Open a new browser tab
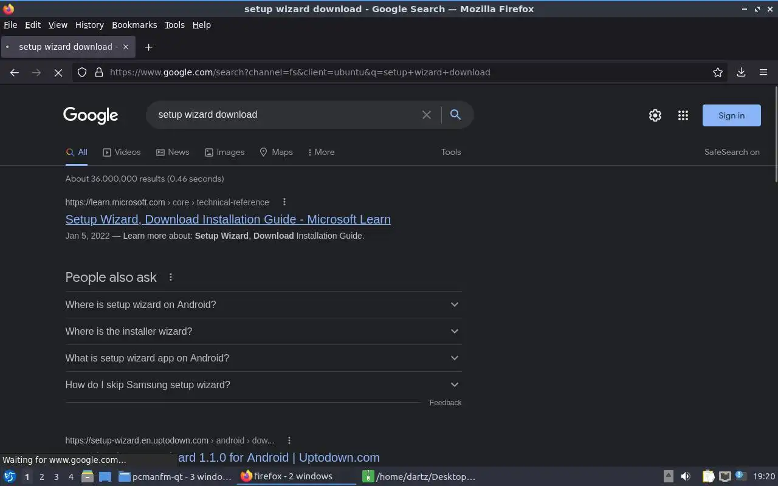Viewport: 778px width, 486px height. tap(148, 47)
